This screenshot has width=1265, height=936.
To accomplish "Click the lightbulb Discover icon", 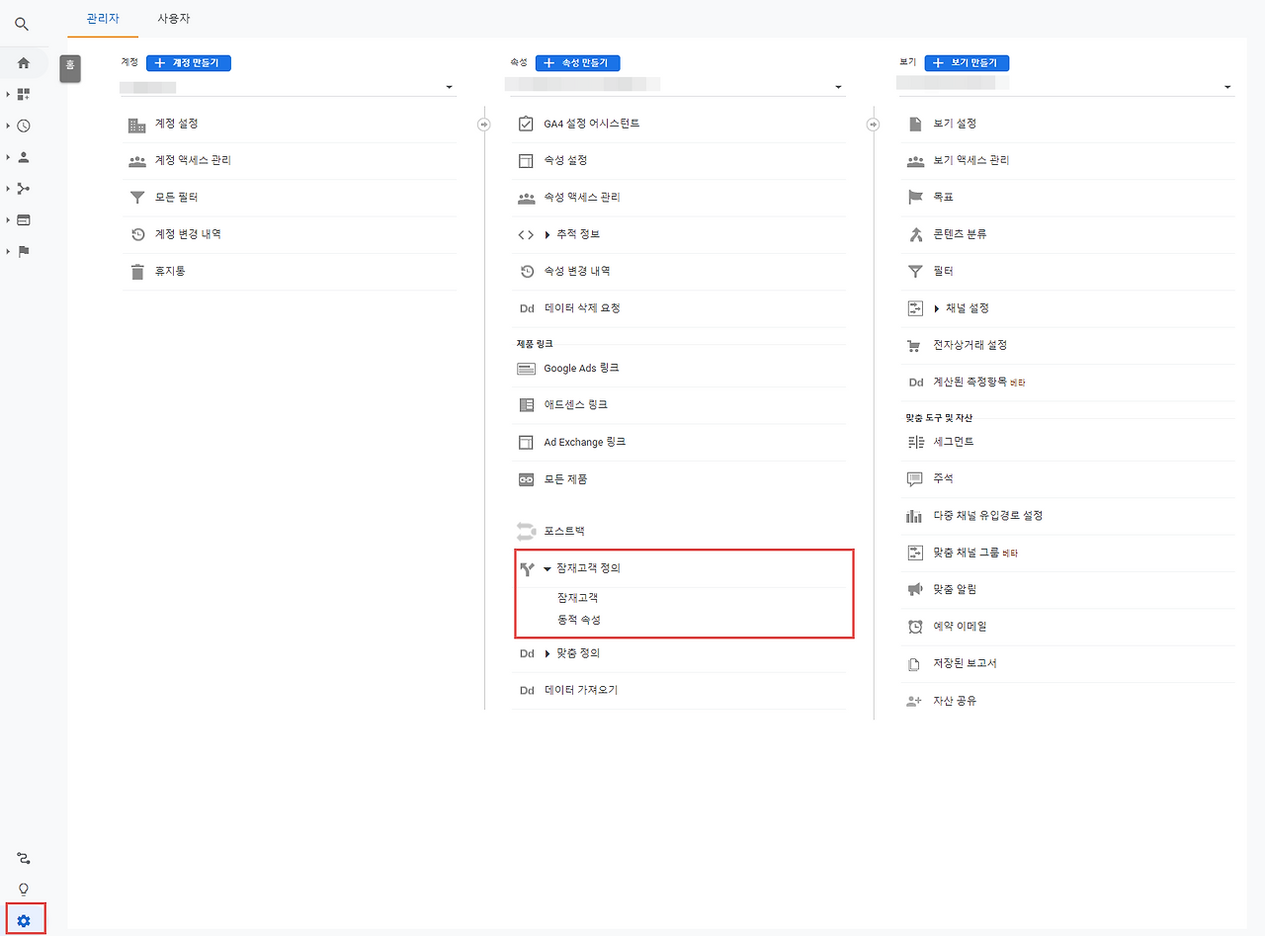I will (x=25, y=889).
